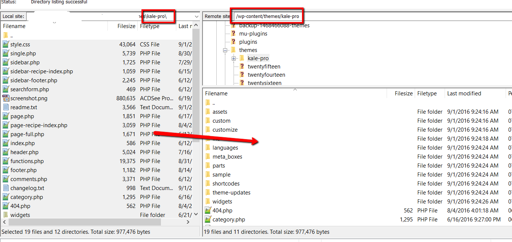Viewport: 512px width, 242px height.
Task: Select sidebar-recipe-index.php in local list
Action: (x=42, y=71)
